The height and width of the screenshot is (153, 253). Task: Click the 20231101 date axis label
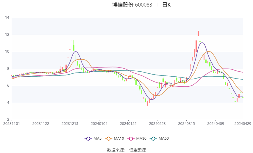click(12, 124)
